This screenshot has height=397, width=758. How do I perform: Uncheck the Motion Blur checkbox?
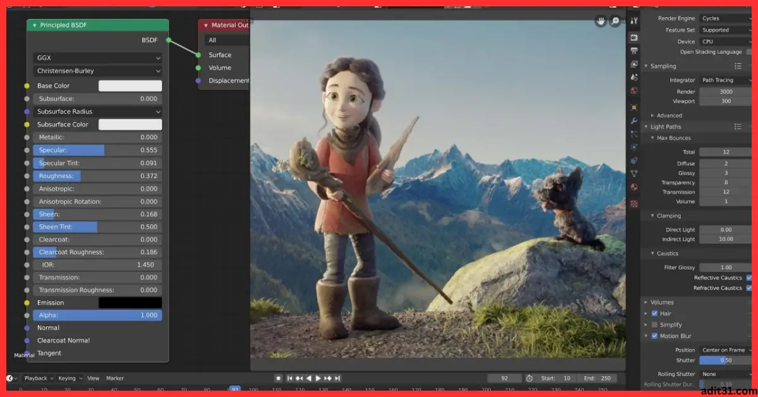(654, 336)
